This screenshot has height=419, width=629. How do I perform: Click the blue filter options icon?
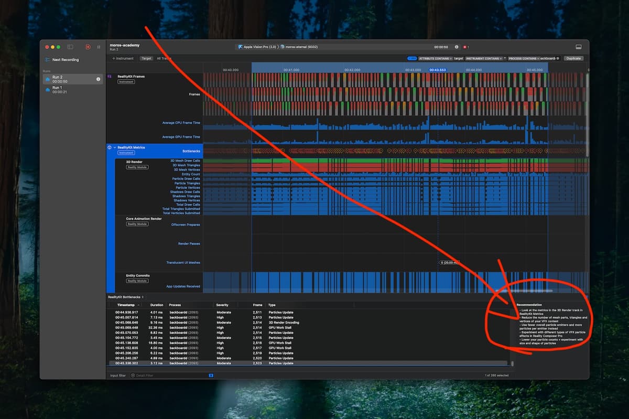pos(211,375)
